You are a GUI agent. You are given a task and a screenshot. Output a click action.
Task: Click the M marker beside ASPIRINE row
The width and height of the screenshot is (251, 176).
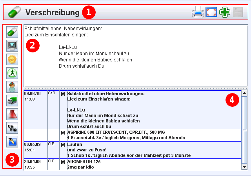coord(63,133)
